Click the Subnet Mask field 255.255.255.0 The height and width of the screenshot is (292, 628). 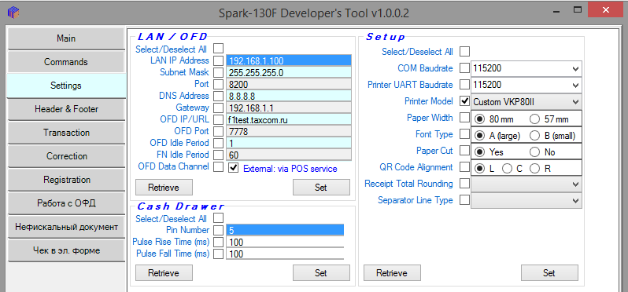289,73
